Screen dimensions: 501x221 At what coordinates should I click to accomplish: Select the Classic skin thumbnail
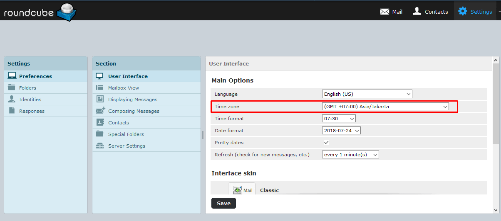tap(242, 189)
